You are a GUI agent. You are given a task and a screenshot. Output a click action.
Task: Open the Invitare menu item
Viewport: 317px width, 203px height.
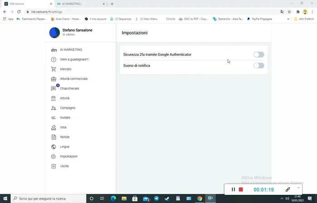tap(65, 118)
